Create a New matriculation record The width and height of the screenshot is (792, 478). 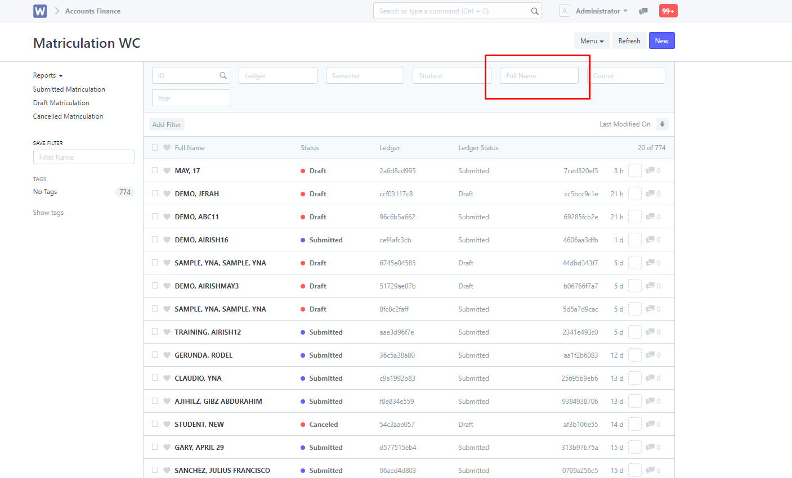pos(662,40)
